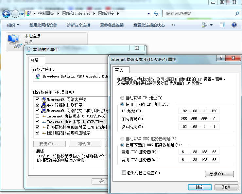The height and width of the screenshot is (194, 242).
Task: Click the Broadcom NetLink adapter icon
Action: tap(38, 77)
